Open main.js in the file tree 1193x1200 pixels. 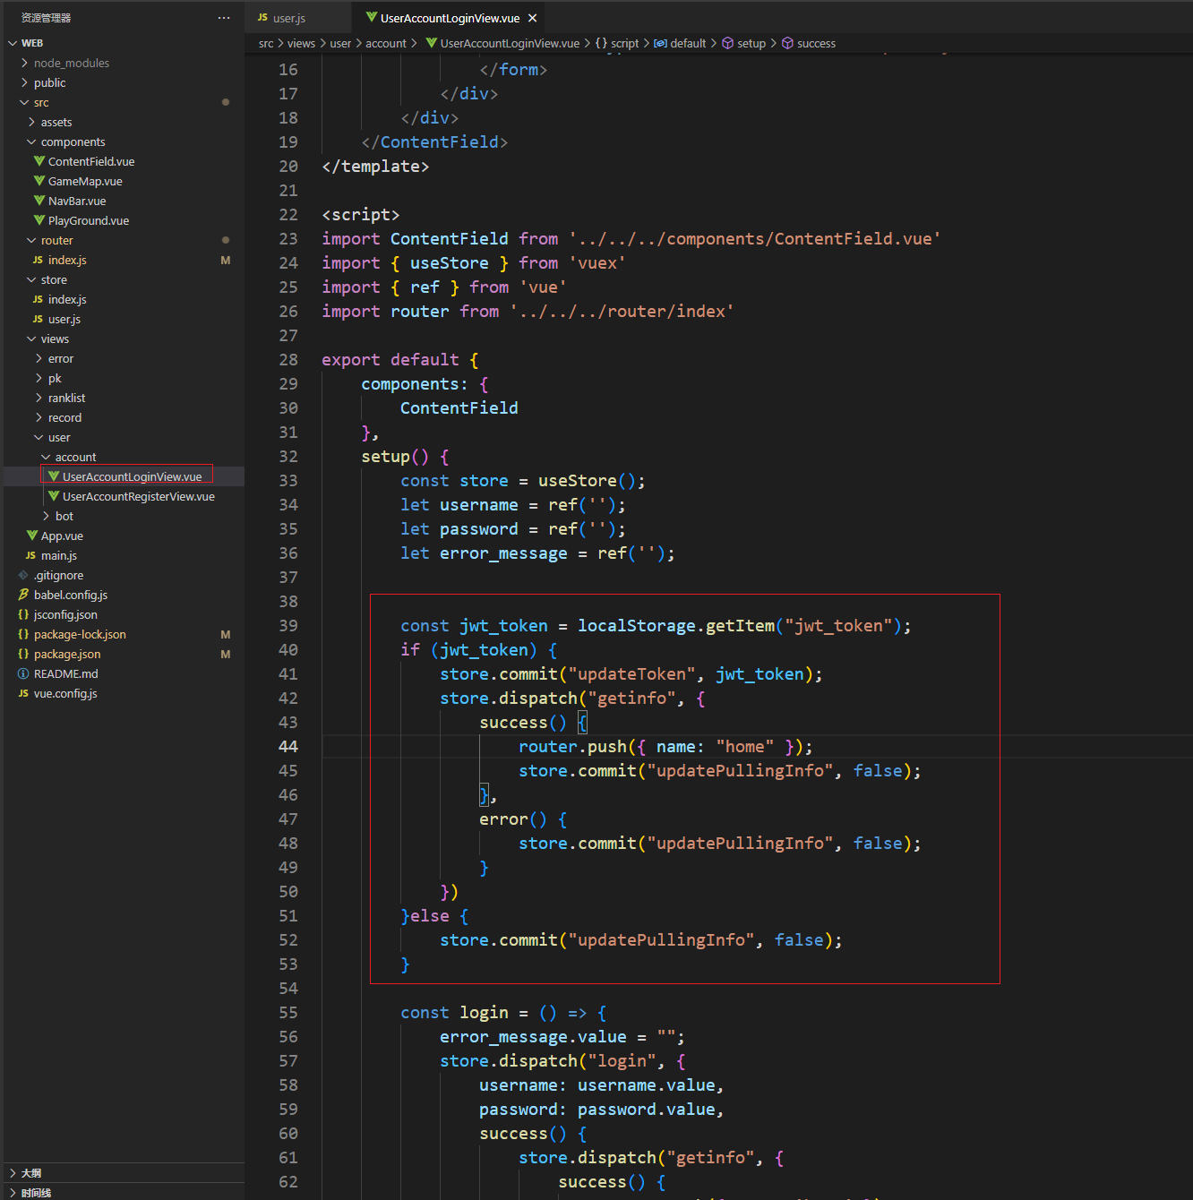point(123,555)
